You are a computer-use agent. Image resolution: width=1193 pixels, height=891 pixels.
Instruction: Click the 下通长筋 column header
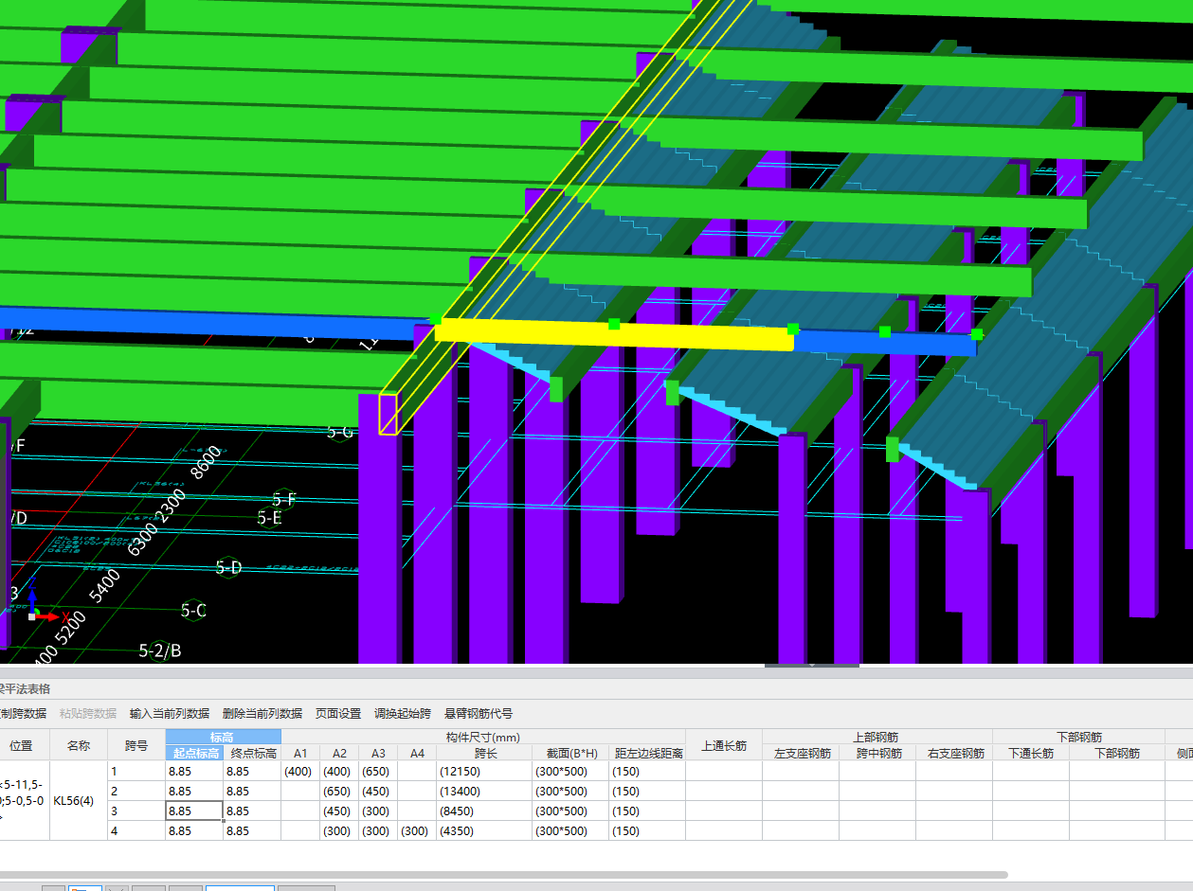coord(1031,753)
